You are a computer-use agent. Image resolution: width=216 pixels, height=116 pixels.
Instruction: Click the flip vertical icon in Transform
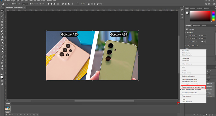click(x=205, y=42)
